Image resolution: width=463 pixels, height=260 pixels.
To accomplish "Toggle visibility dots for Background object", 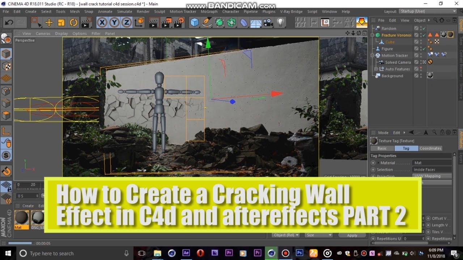I will click(421, 76).
